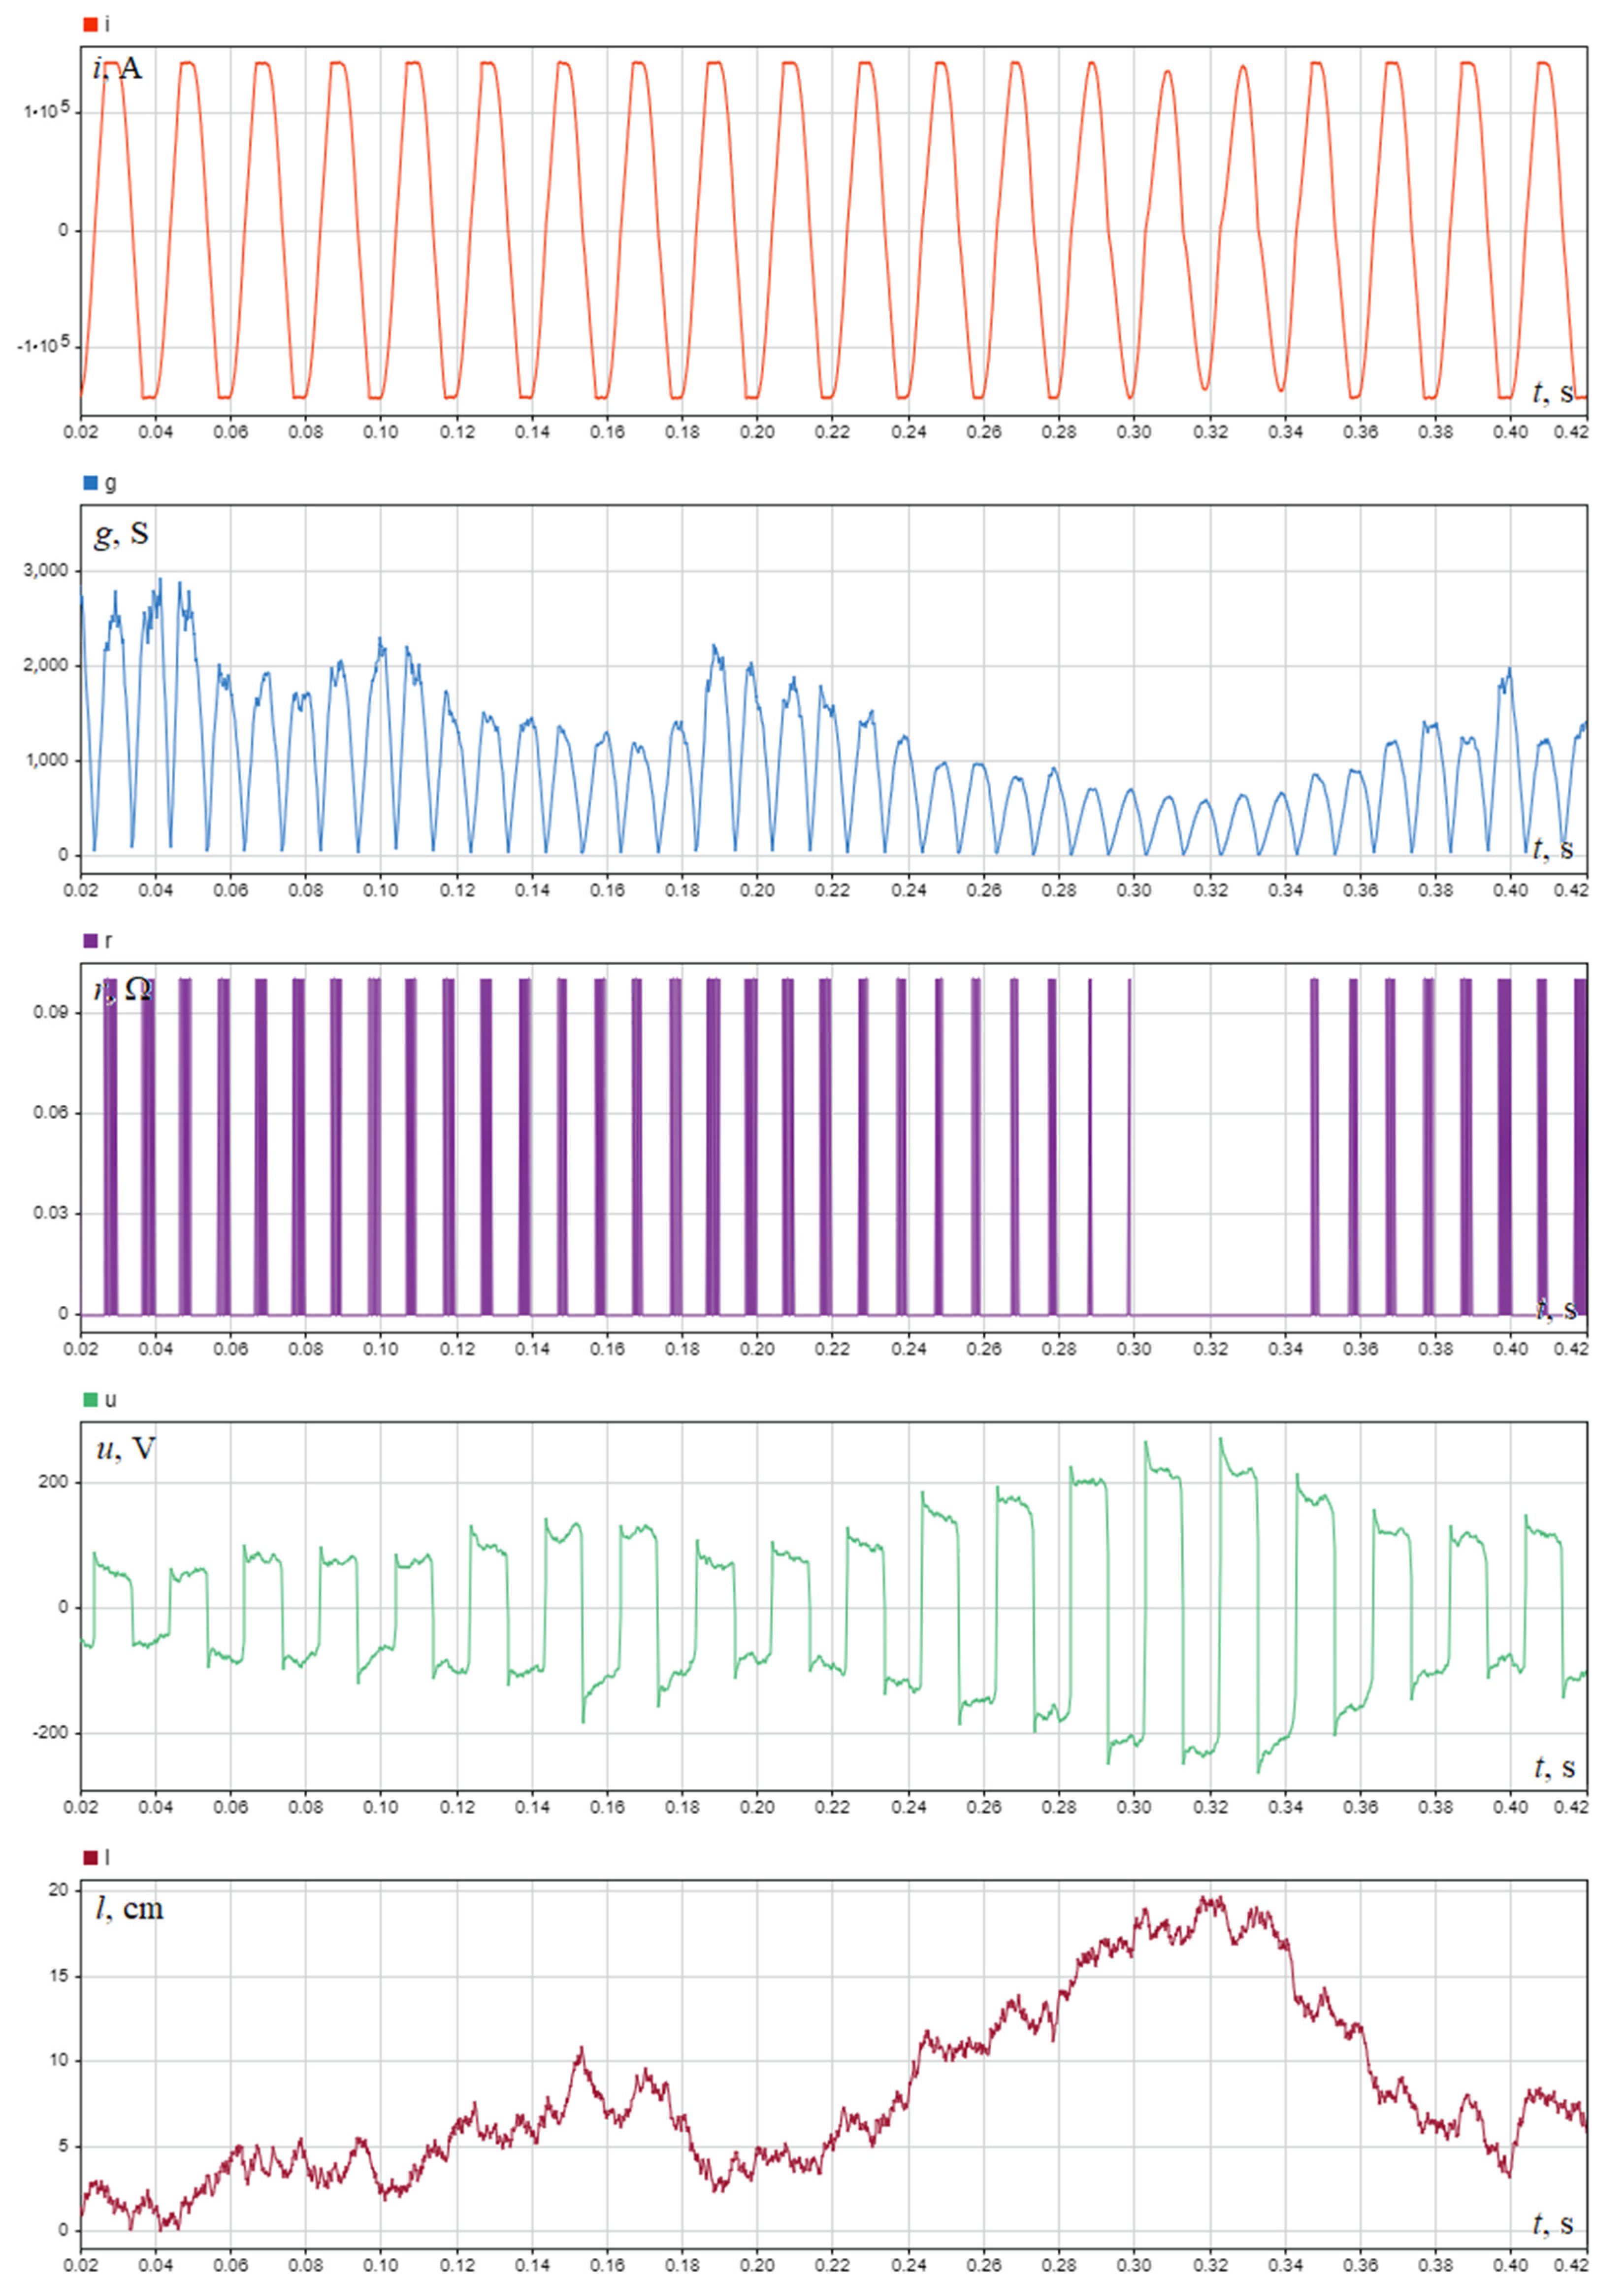Toggle the 'u' legend label of the voltage chart

coord(110,1400)
